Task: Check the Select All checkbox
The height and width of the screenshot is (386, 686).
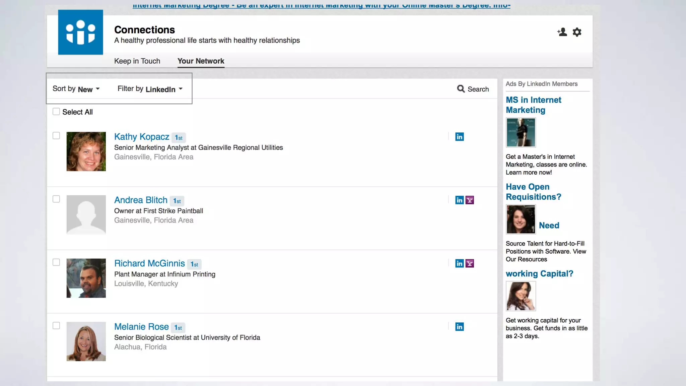Action: tap(56, 112)
